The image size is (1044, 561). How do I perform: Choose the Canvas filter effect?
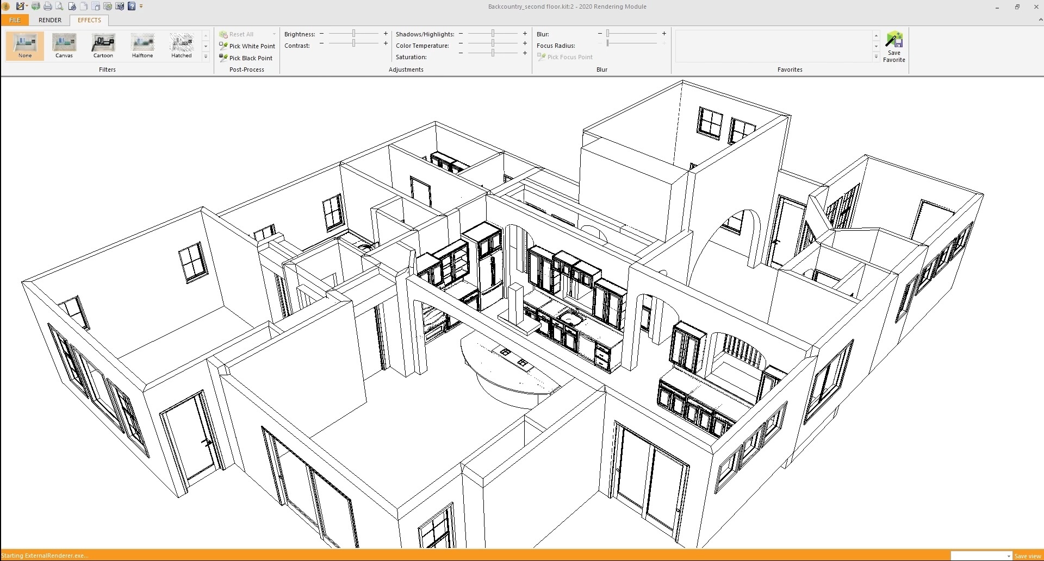[64, 46]
